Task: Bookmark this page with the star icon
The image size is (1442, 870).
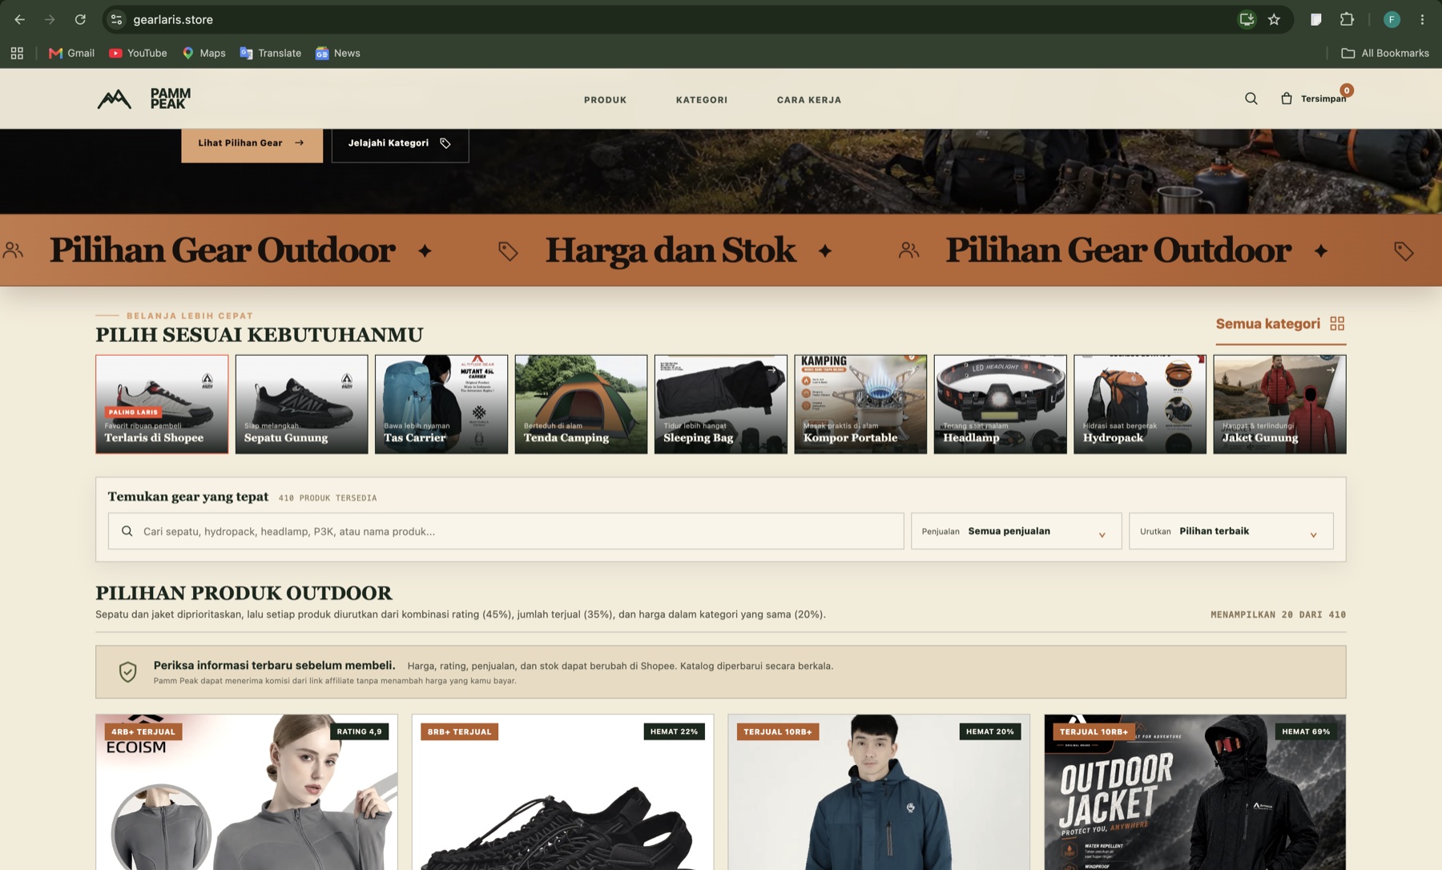Action: pos(1274,19)
